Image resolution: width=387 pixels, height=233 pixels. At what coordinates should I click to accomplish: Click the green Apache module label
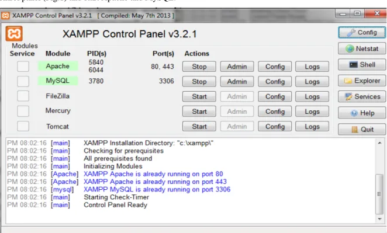[x=58, y=66]
